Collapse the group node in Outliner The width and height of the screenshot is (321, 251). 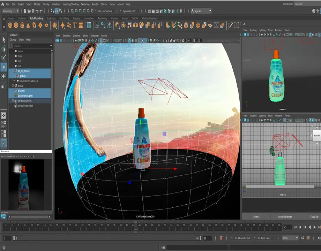[13, 86]
